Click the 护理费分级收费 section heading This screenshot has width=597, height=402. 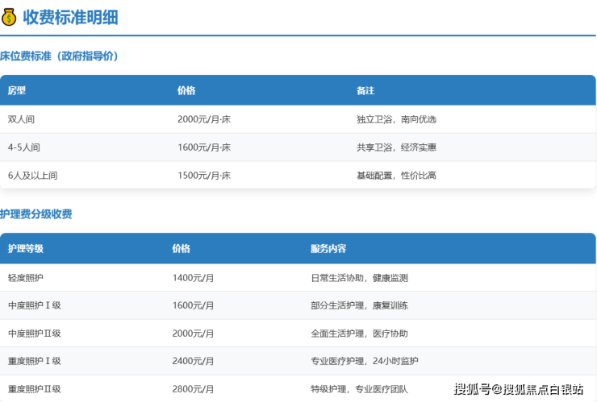click(x=36, y=214)
